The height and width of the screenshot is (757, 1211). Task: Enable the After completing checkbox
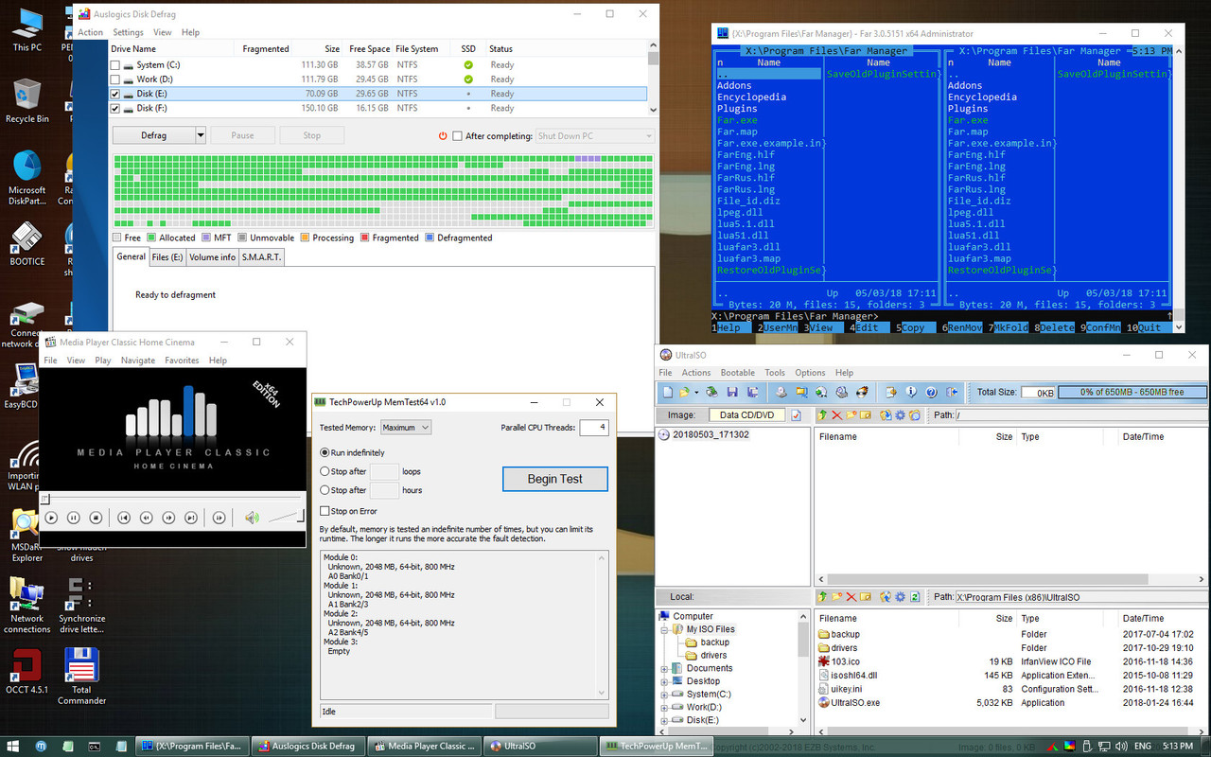(458, 136)
